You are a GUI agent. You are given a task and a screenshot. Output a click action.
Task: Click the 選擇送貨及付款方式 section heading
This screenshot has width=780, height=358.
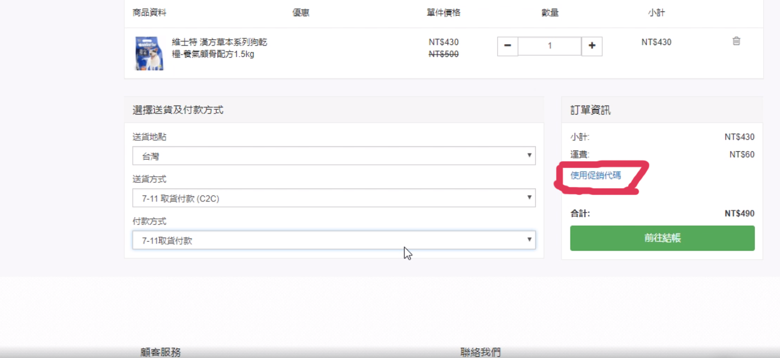point(178,110)
